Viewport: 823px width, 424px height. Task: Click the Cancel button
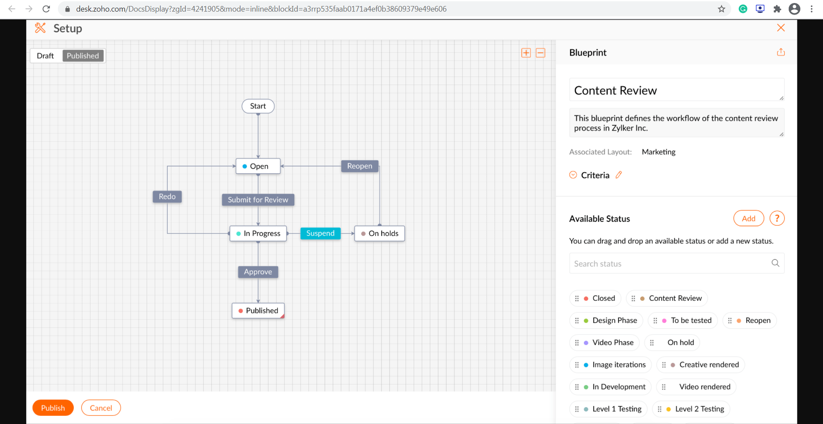pos(101,408)
